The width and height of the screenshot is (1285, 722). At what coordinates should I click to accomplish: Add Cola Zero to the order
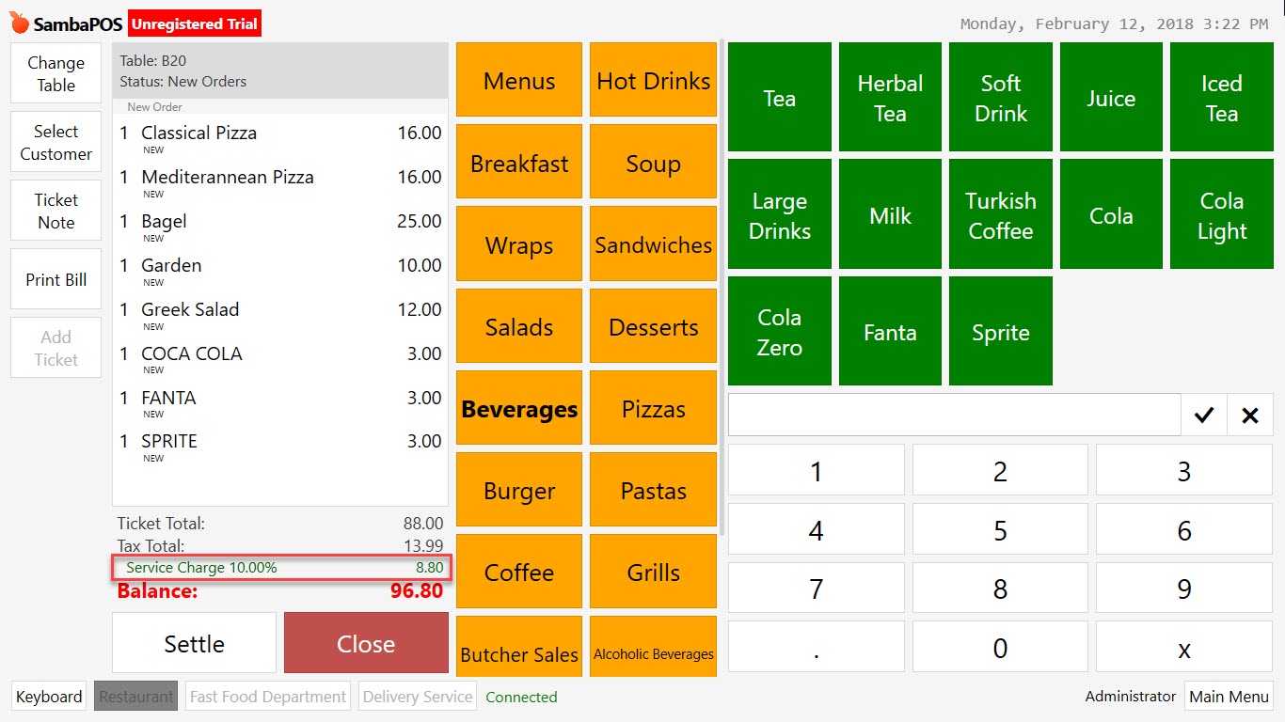point(779,331)
